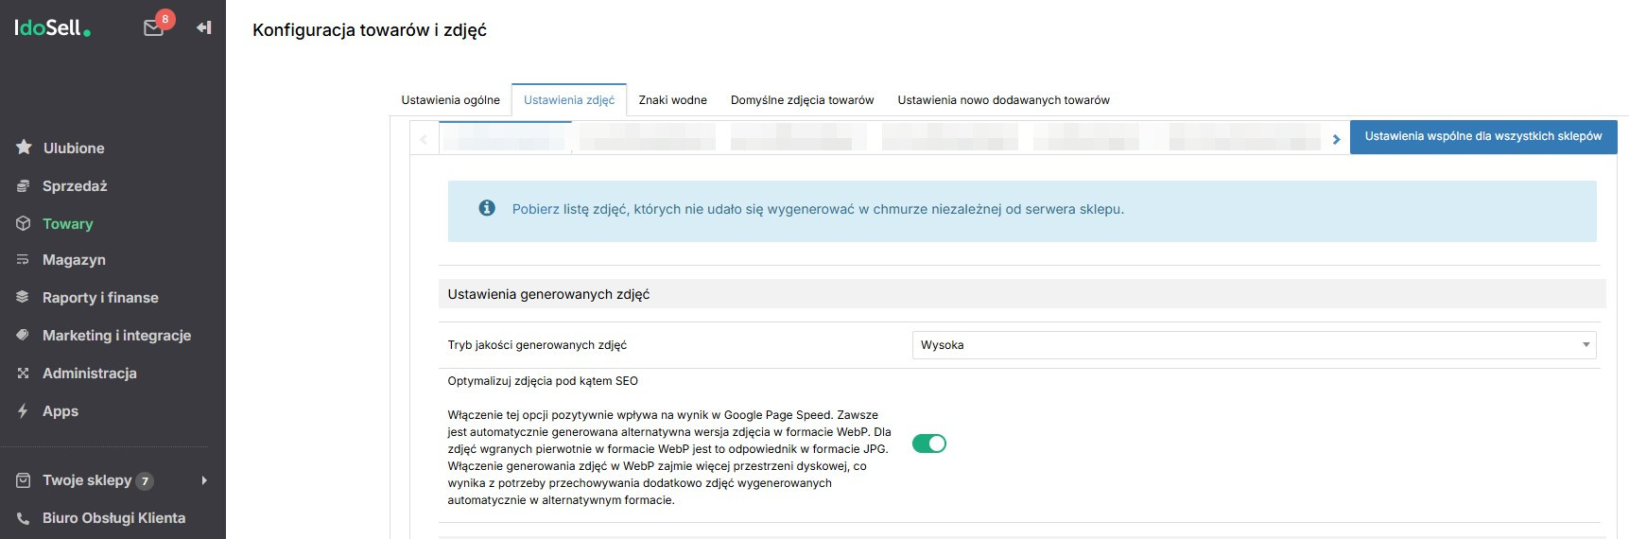Open Raporty i finanse menu
The image size is (1629, 539).
point(100,298)
